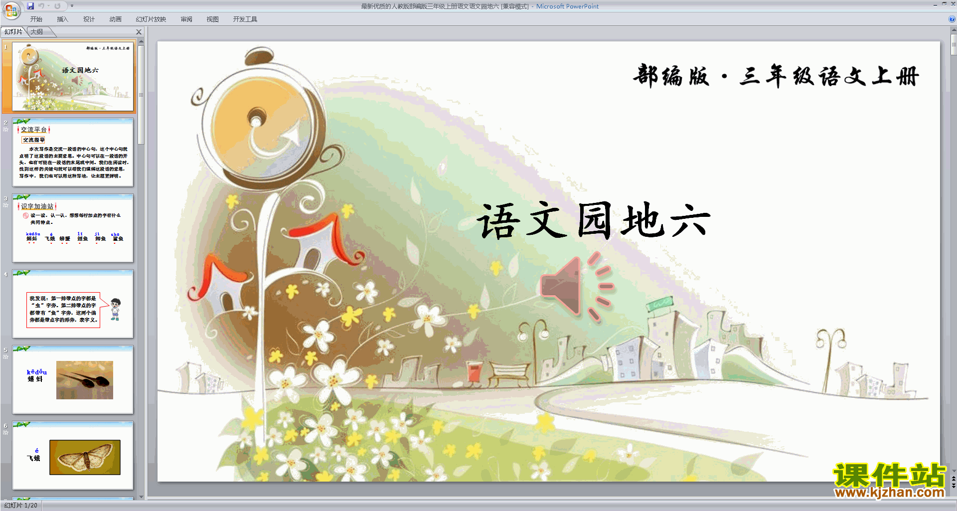
Task: Open the 审阅 ribbon tab
Action: click(x=186, y=19)
